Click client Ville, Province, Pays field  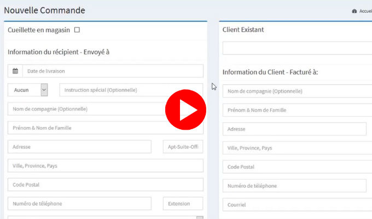tap(297, 148)
